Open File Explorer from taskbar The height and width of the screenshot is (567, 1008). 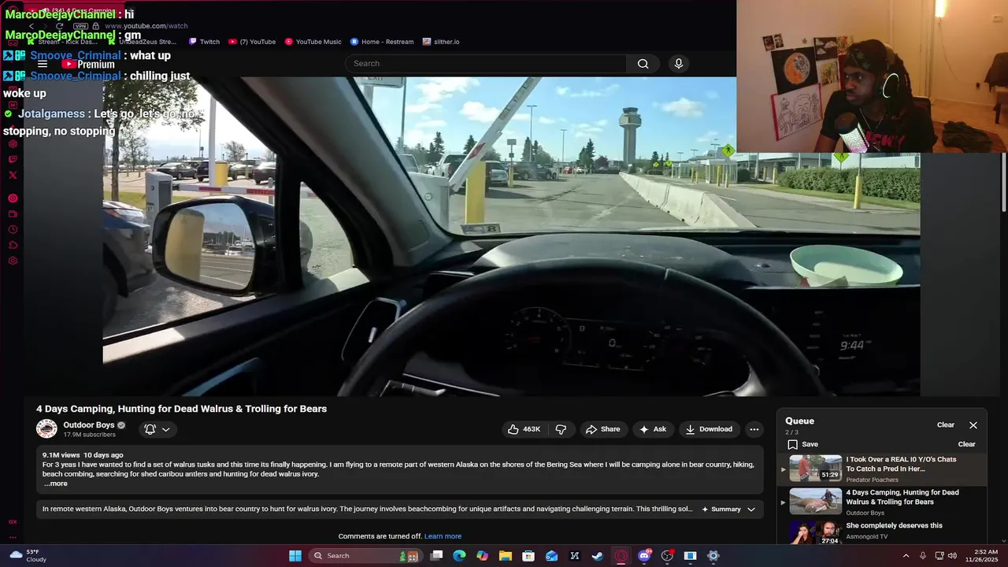point(506,556)
